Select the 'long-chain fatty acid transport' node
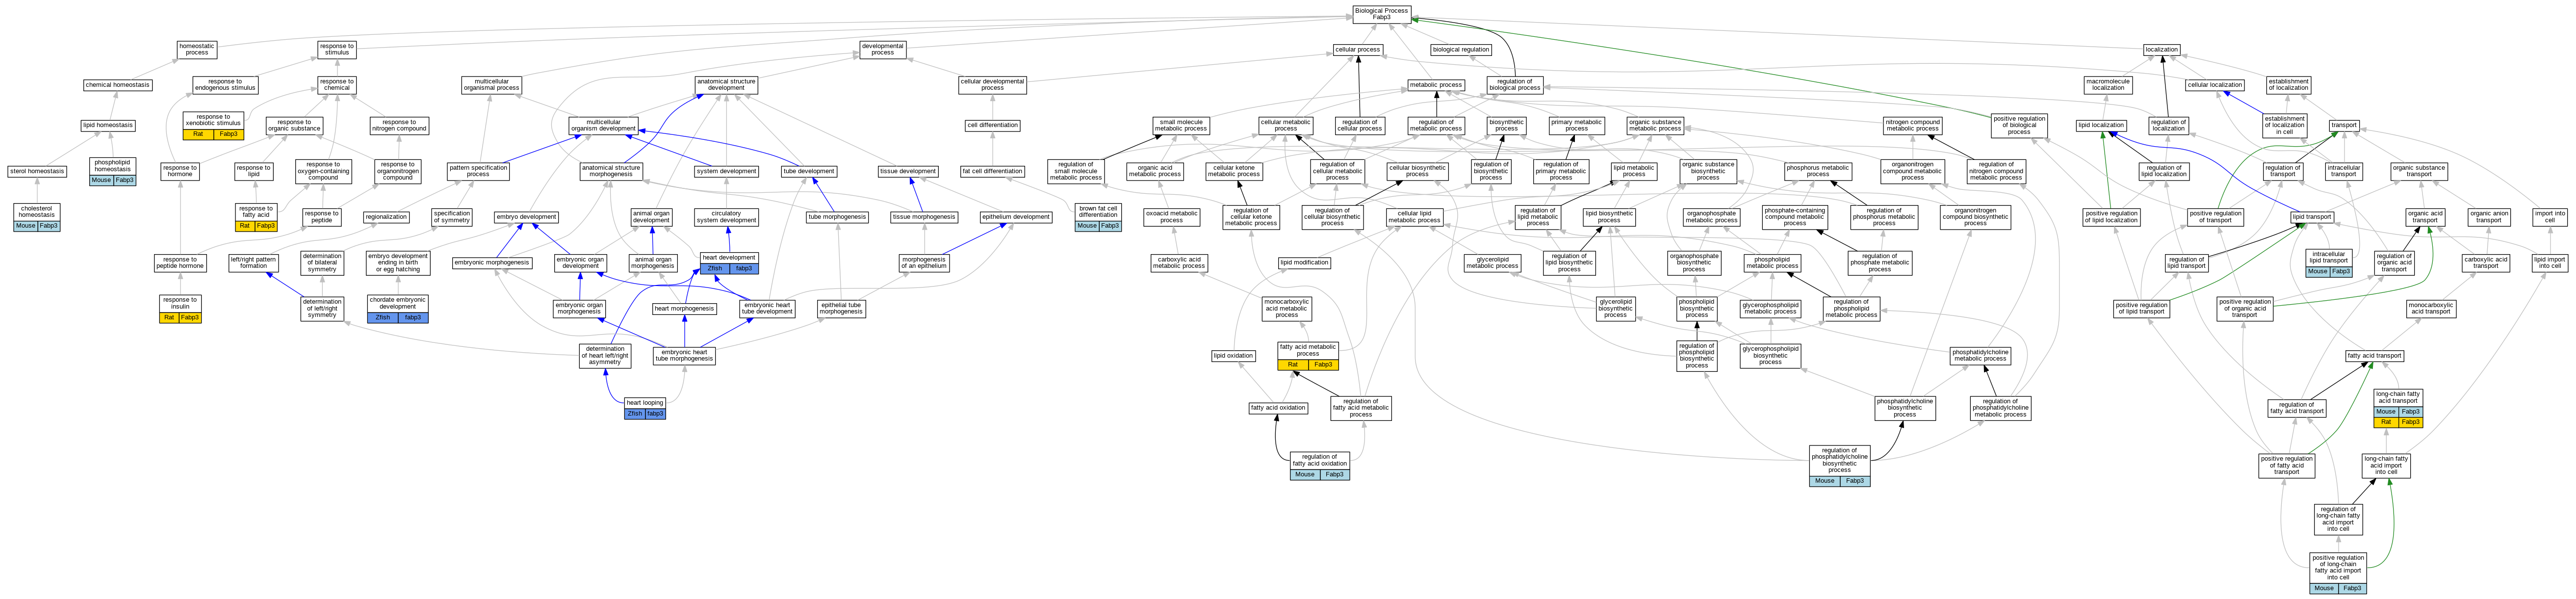Viewport: 2576px width, 599px height. [2398, 407]
